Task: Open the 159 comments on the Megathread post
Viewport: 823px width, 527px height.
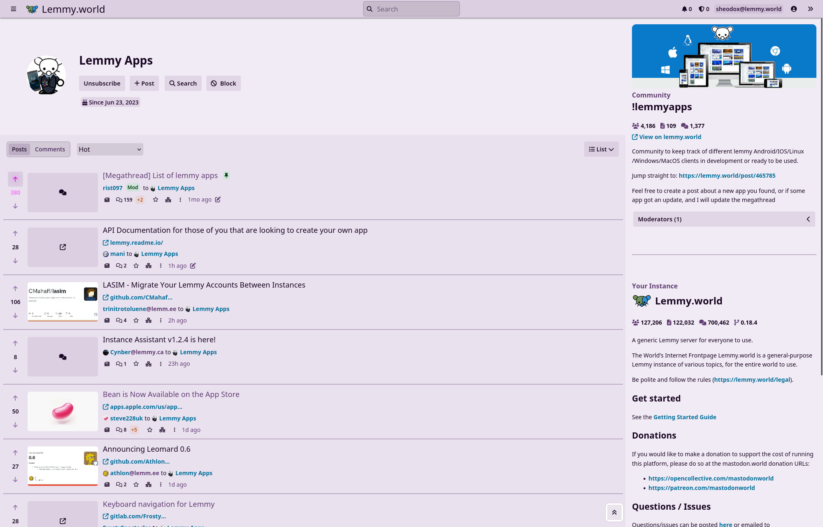Action: click(124, 200)
